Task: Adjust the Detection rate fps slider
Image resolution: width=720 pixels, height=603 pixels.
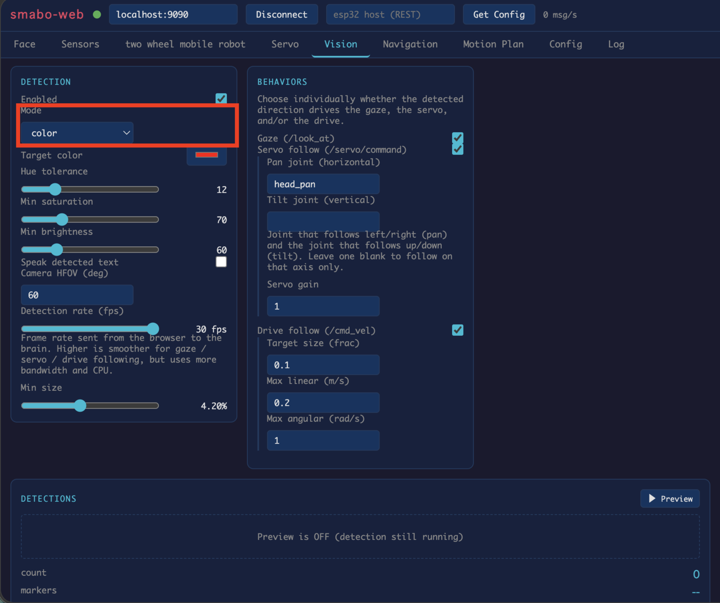Action: 90,328
